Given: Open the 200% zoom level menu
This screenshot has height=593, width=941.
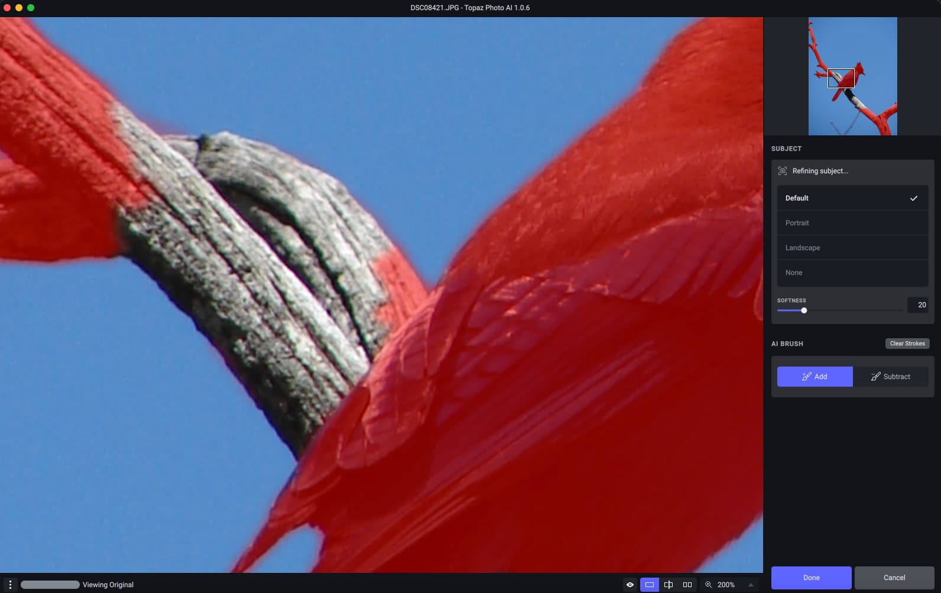Looking at the screenshot, I should (726, 585).
